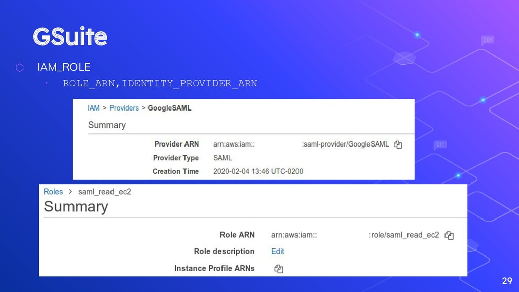Copy the Provider ARN value

398,144
